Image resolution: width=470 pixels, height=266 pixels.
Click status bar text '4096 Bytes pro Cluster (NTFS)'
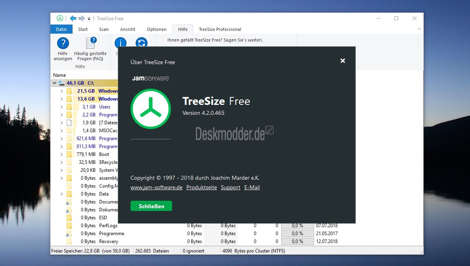point(253,251)
